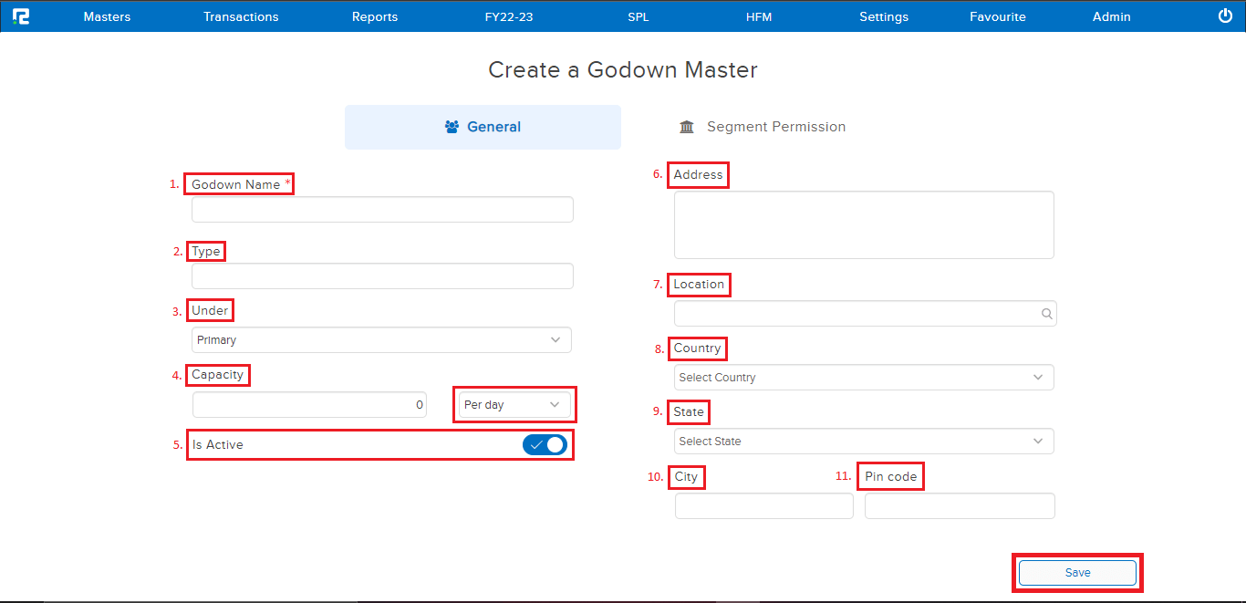Viewport: 1246px width, 603px height.
Task: Open the Select Country dropdown
Action: click(x=863, y=378)
